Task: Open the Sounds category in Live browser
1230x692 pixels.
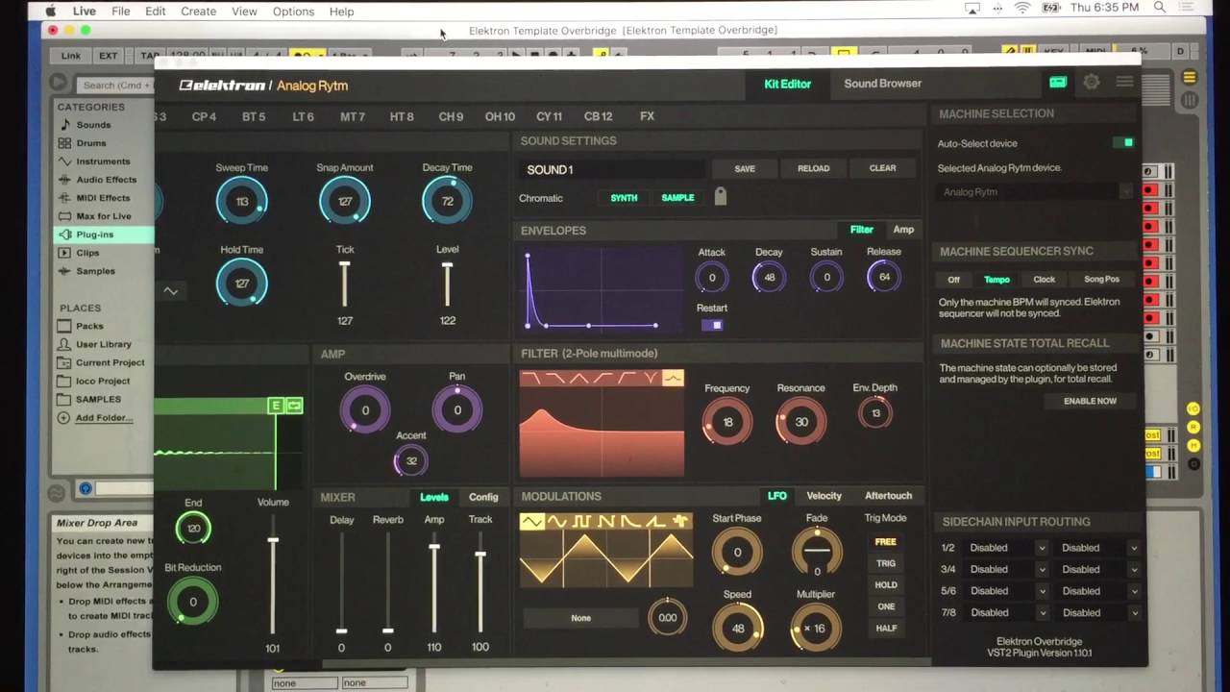Action: [x=93, y=125]
